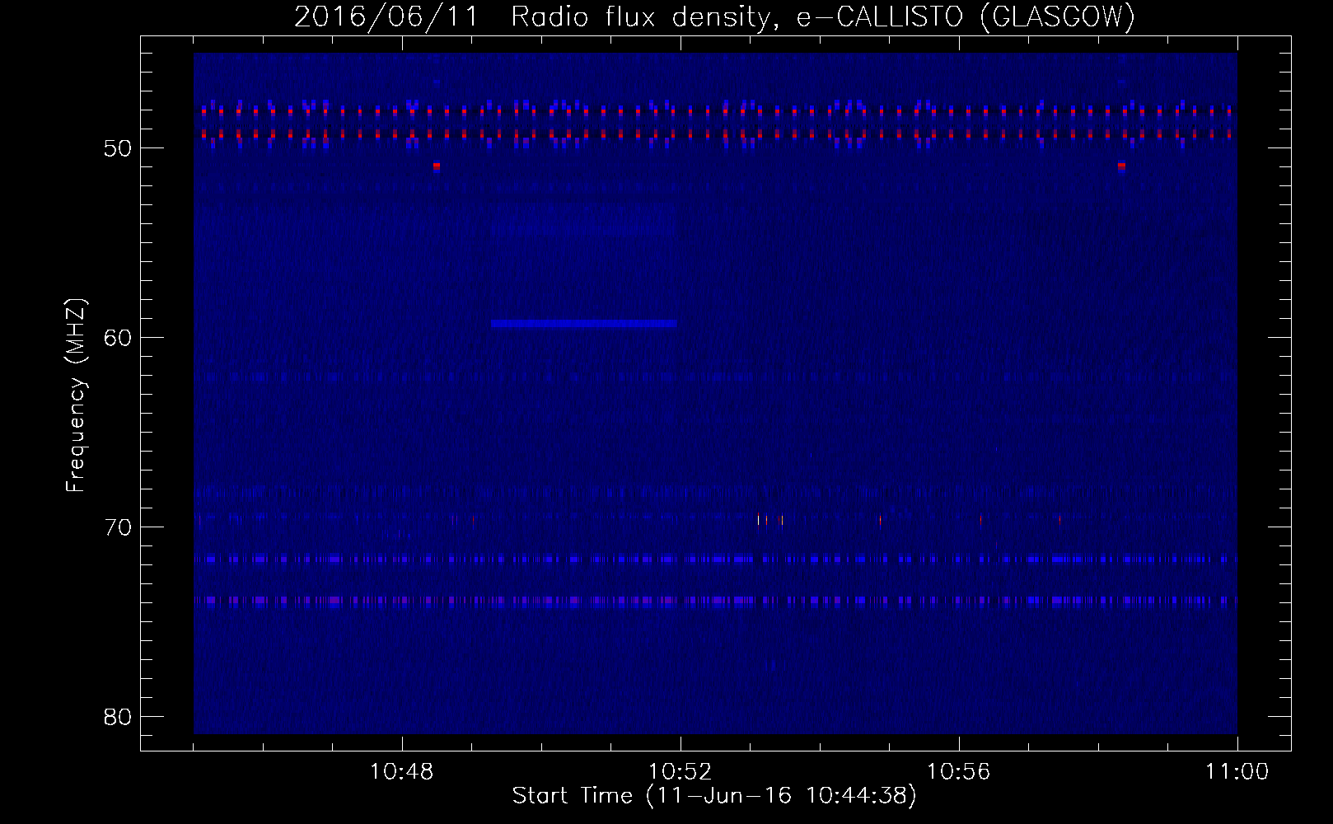This screenshot has height=824, width=1333.
Task: Click the 50 frequency tick label
Action: pyautogui.click(x=119, y=149)
